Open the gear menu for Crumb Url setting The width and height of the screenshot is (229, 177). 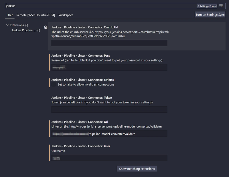tap(46, 27)
